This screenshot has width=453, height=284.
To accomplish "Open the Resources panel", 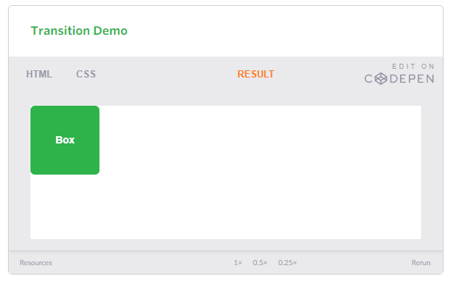I will pyautogui.click(x=36, y=263).
